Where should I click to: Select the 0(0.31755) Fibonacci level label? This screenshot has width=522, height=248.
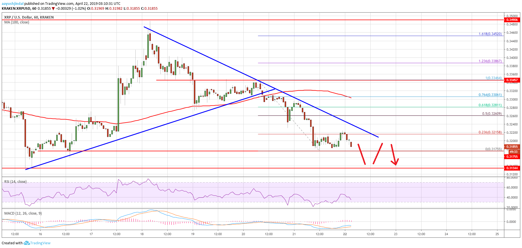[x=493, y=149]
